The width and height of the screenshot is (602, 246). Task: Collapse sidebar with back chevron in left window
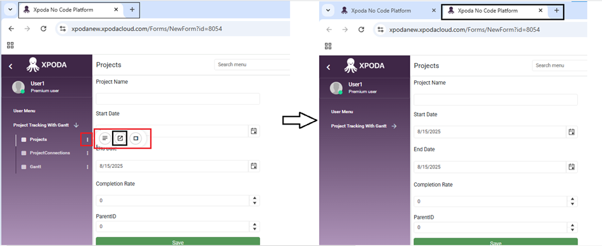click(x=11, y=66)
